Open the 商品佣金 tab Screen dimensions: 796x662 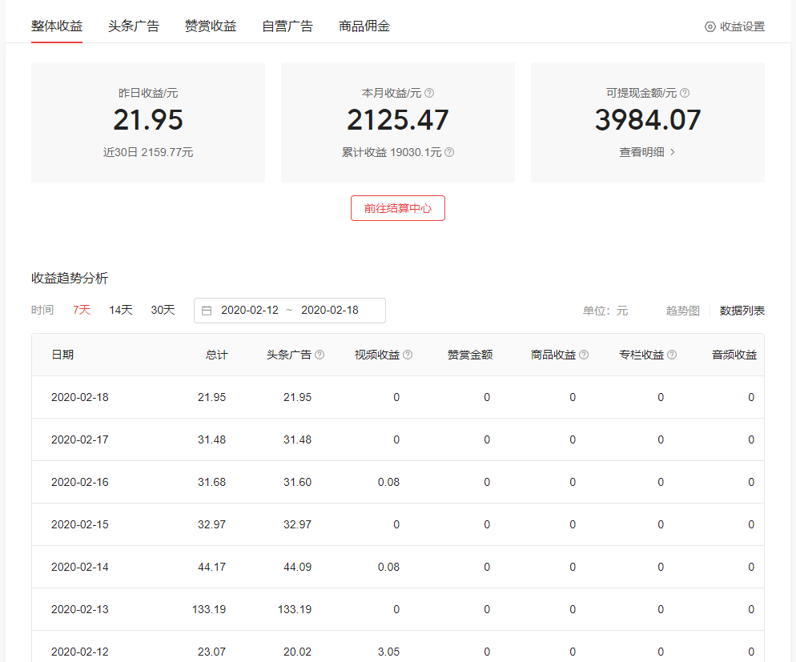[363, 25]
